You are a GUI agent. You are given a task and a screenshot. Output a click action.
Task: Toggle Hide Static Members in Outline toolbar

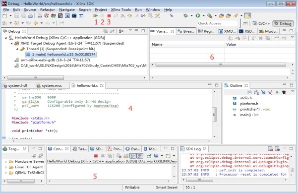point(270,92)
